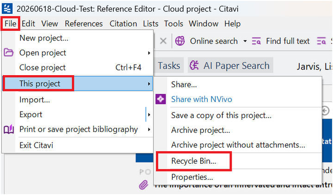Click the AI Paper Search button
333x195 pixels.
230,65
